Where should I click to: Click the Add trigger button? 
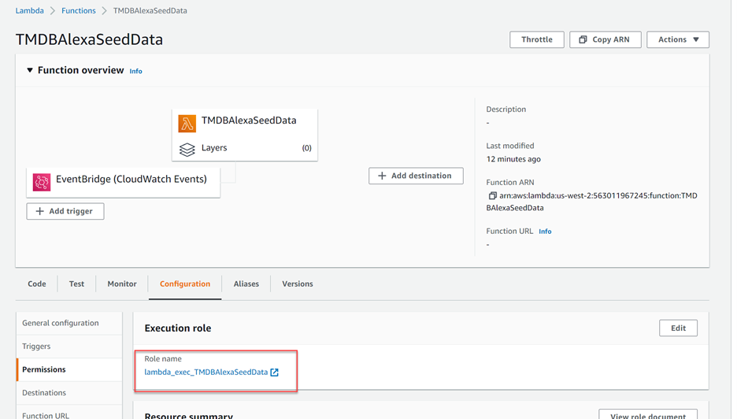point(65,211)
